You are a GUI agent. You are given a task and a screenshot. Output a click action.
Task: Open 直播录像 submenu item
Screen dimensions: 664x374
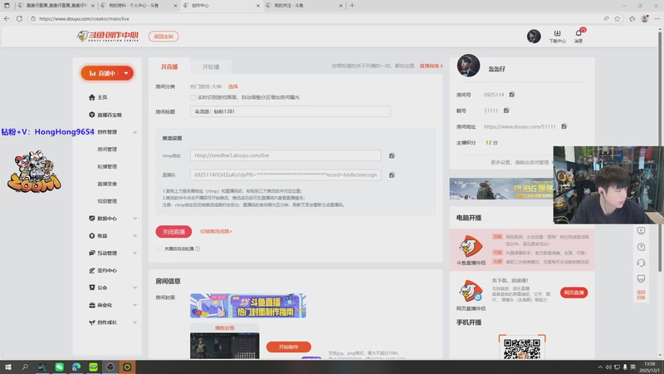107,184
